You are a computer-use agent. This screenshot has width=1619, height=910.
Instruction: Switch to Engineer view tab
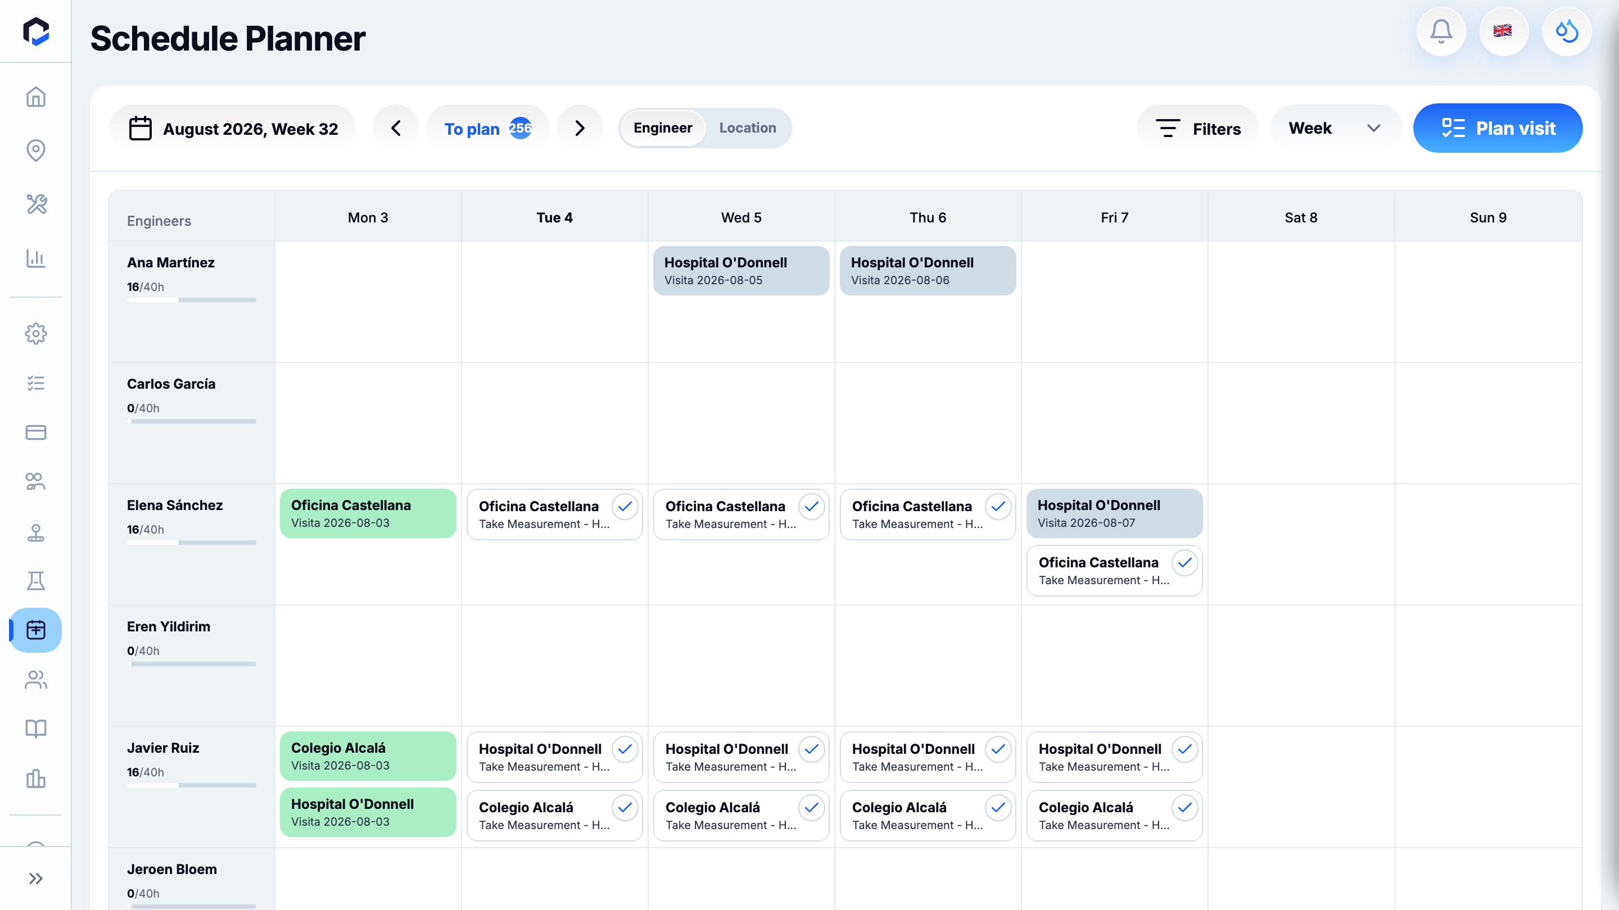tap(662, 128)
